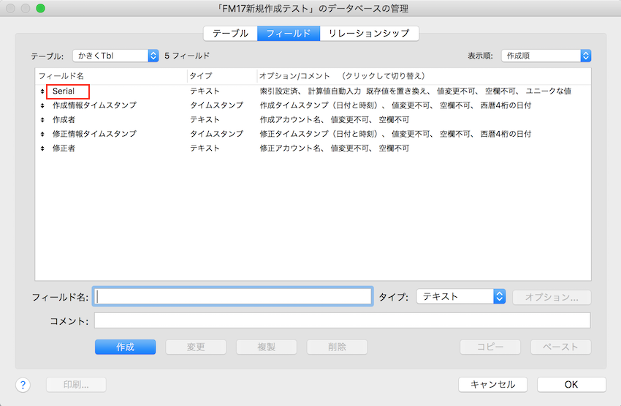Click the help question mark icon
Viewport: 621px width, 406px height.
coord(23,385)
